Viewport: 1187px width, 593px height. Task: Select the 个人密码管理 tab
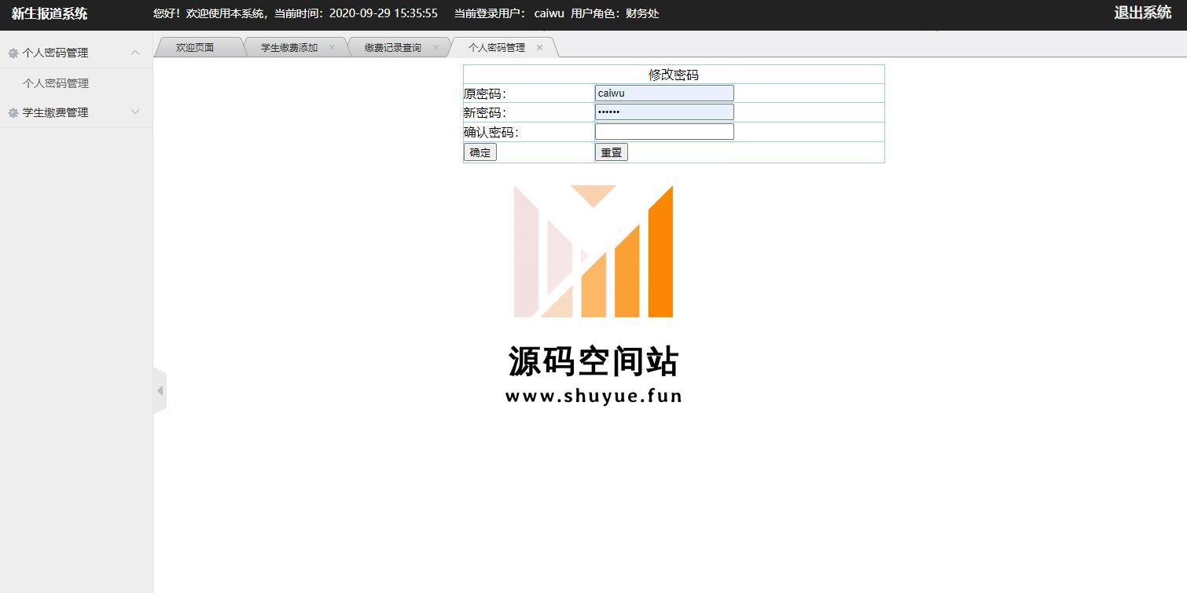(497, 48)
